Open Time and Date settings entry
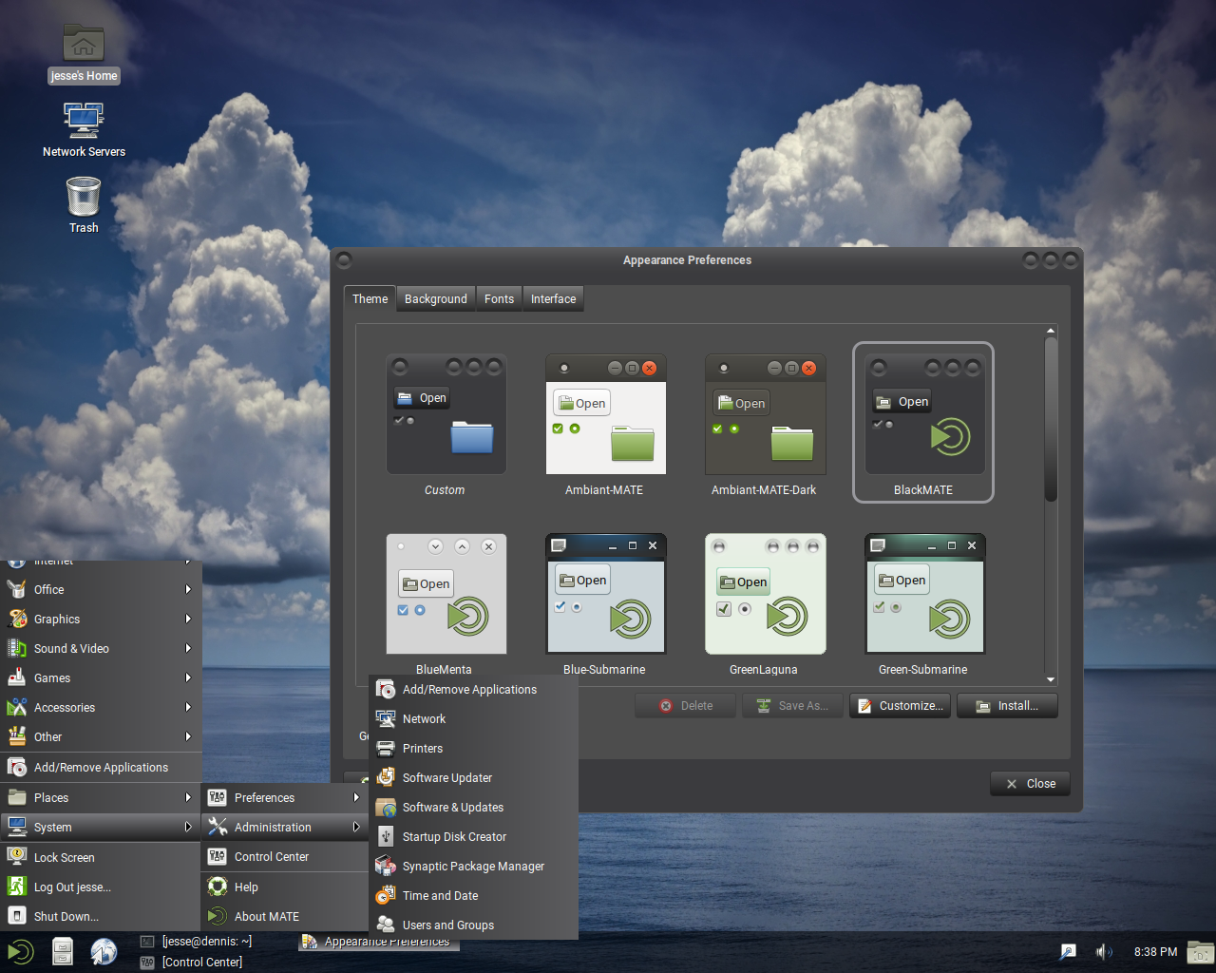This screenshot has width=1216, height=973. pos(473,895)
